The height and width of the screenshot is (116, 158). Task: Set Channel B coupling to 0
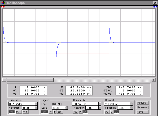point(112,112)
